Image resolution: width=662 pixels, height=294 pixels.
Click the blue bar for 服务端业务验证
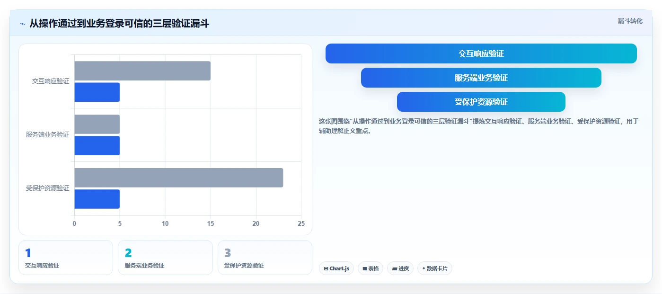tap(97, 146)
